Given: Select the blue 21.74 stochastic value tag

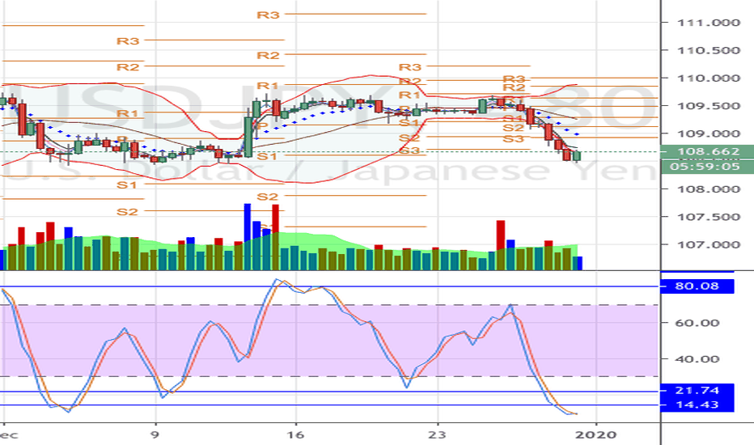Looking at the screenshot, I should [x=697, y=391].
